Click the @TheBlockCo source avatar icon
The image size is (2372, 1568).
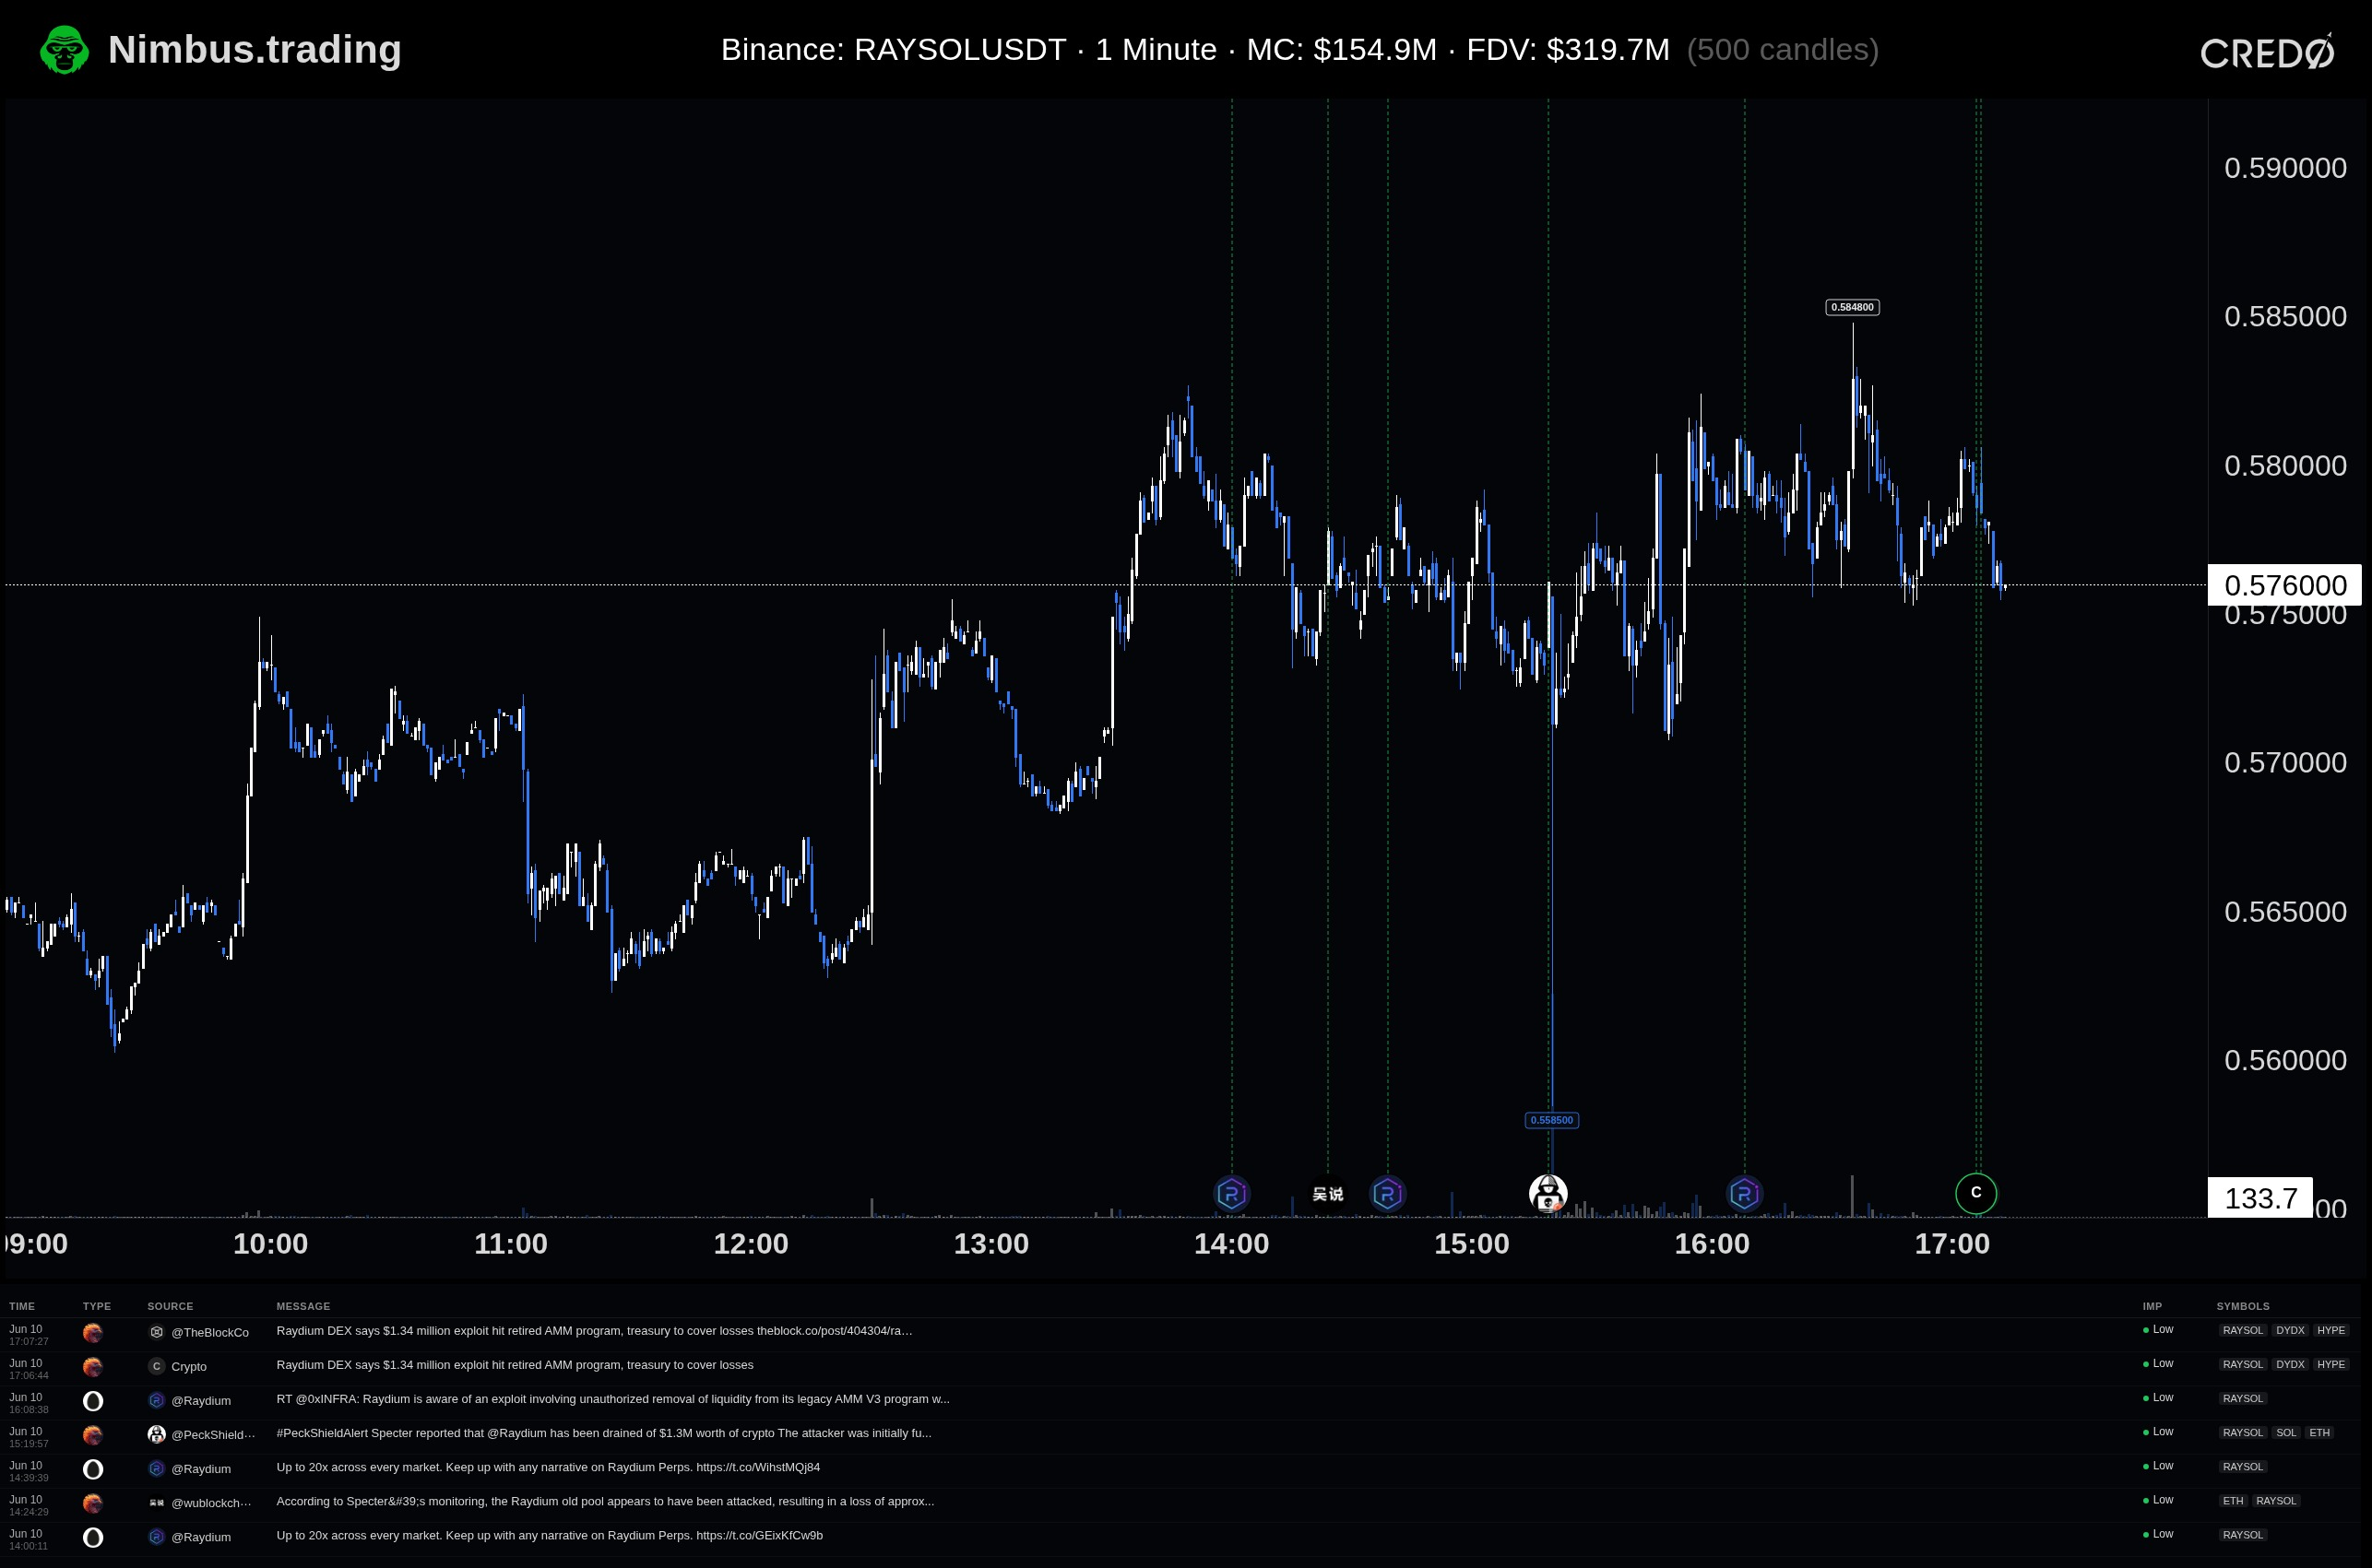click(156, 1332)
